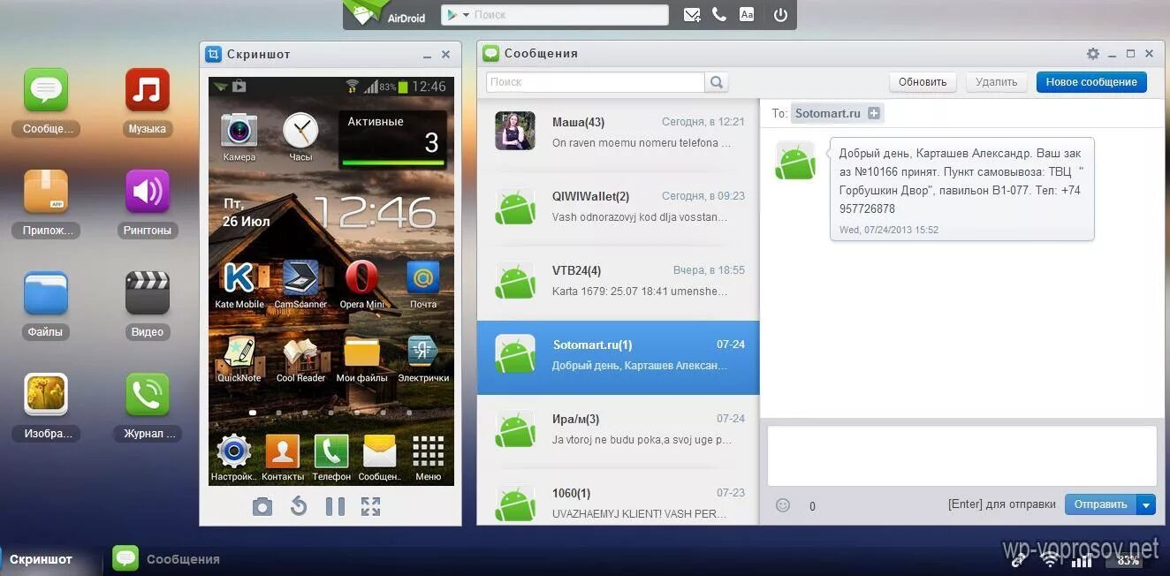Viewport: 1170px width, 576px height.
Task: Minimize the Скриншот window
Action: tap(427, 55)
